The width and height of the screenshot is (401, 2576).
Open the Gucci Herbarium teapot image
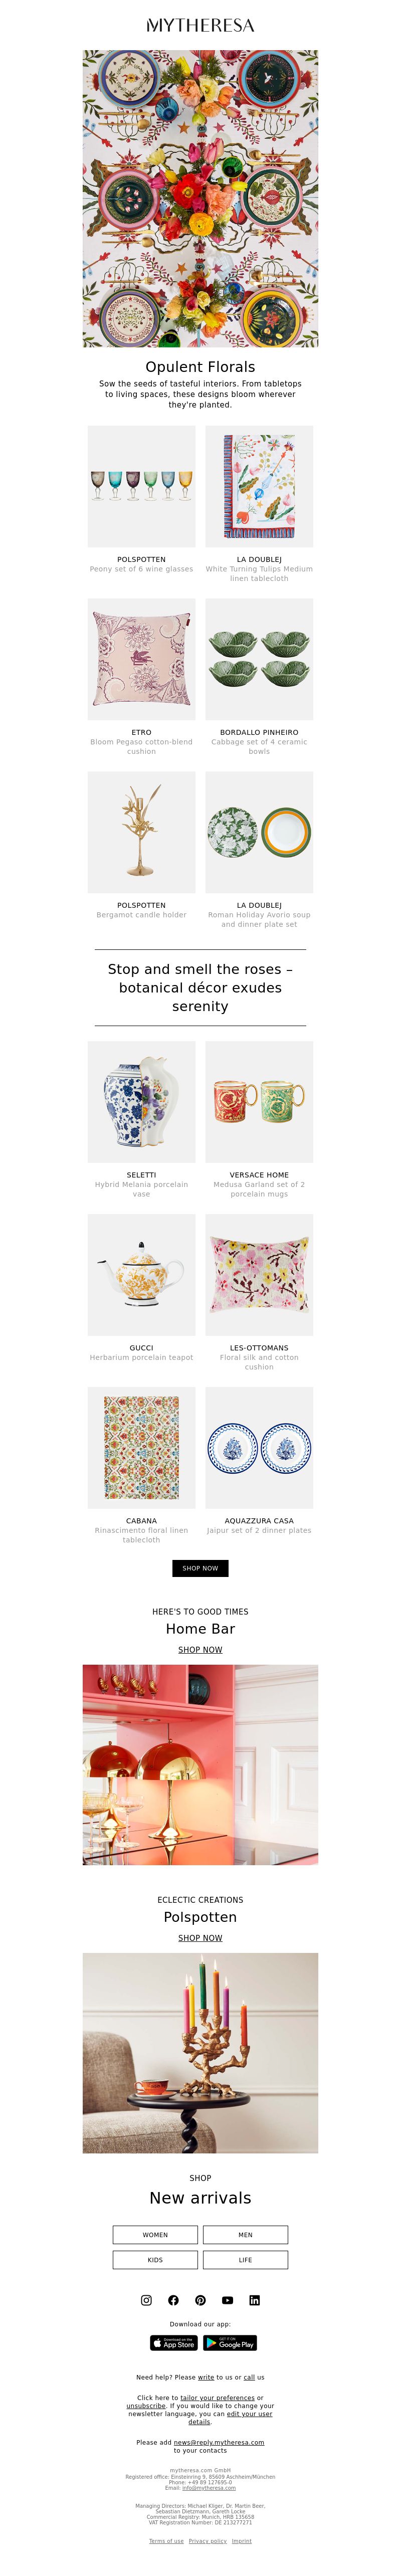pyautogui.click(x=141, y=1274)
